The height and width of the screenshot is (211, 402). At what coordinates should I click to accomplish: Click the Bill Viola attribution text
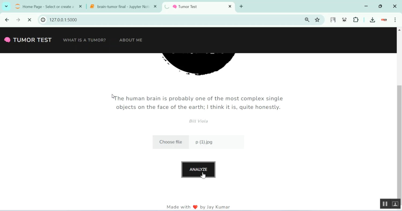point(198,121)
